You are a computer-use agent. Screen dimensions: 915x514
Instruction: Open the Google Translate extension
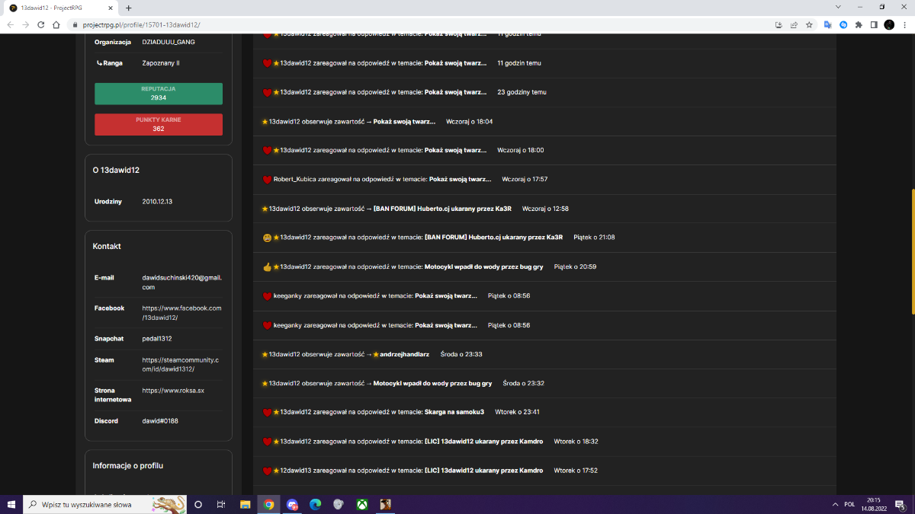click(827, 24)
